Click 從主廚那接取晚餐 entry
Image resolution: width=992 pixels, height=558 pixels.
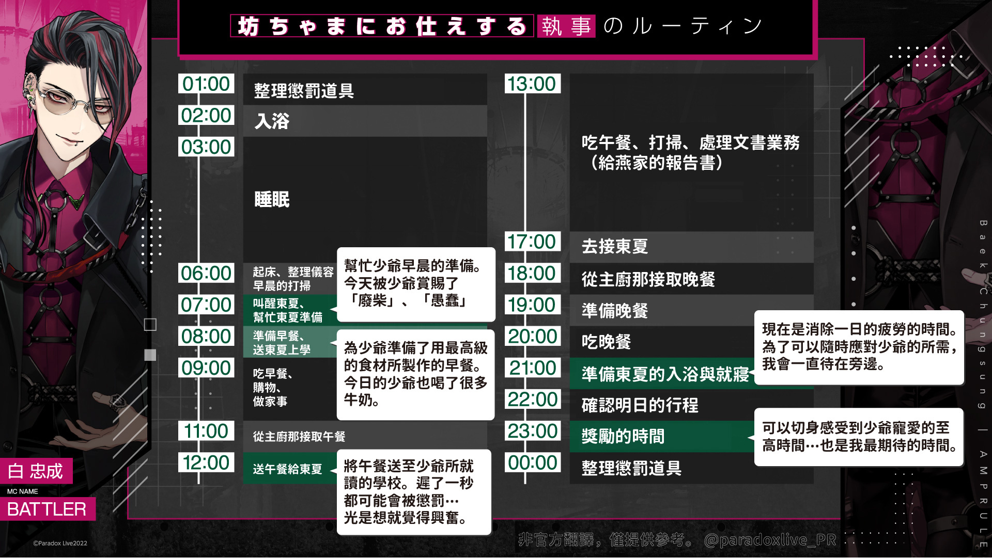click(x=691, y=279)
